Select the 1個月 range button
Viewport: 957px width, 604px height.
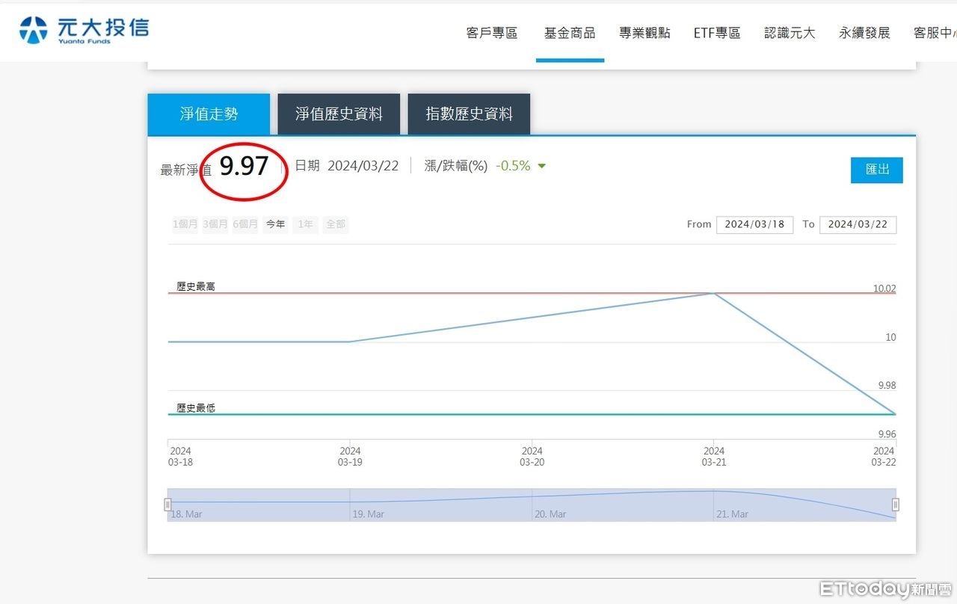click(x=185, y=224)
